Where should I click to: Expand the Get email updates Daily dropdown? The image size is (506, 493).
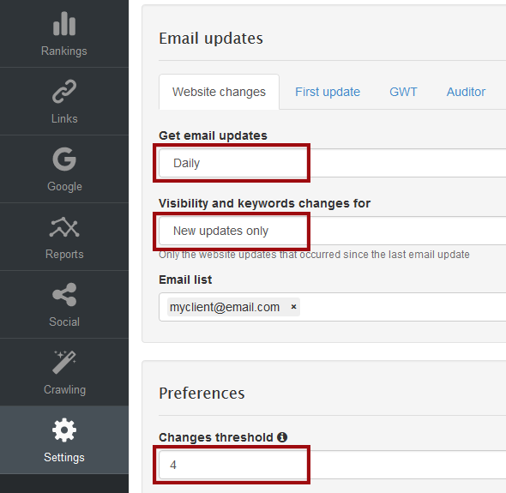point(333,163)
